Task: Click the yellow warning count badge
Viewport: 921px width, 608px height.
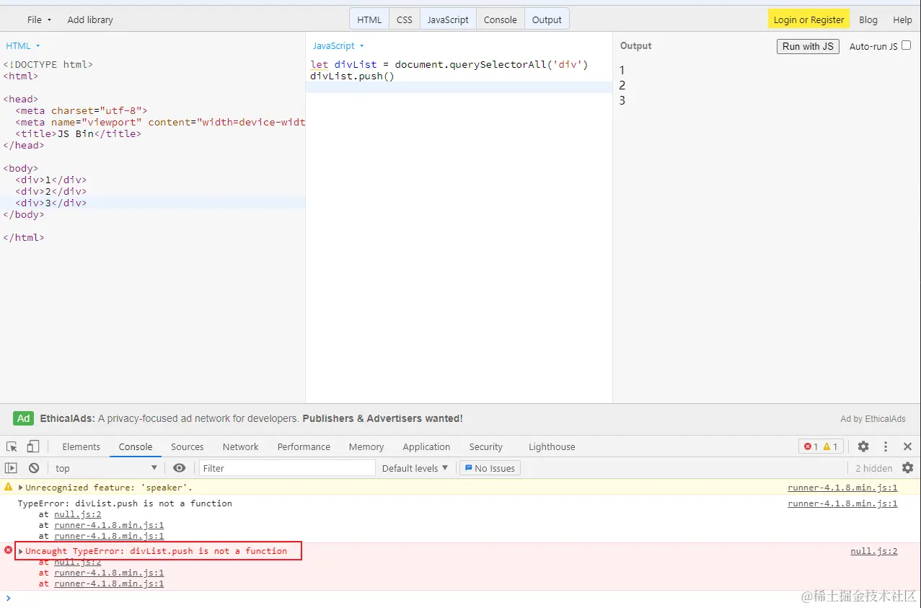Action: pyautogui.click(x=830, y=446)
